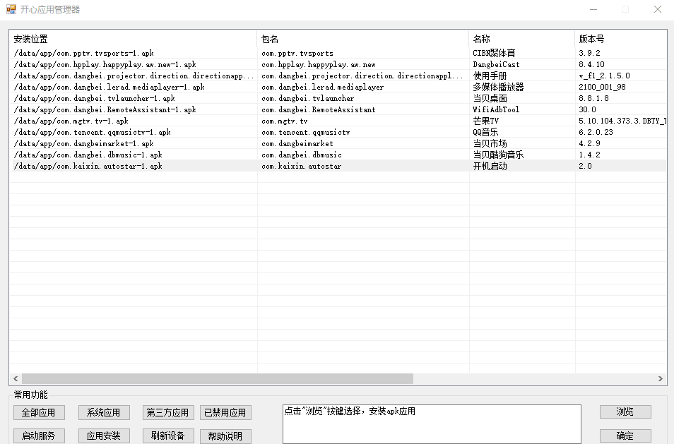
Task: Click app name 芒果TV
Action: coord(486,121)
